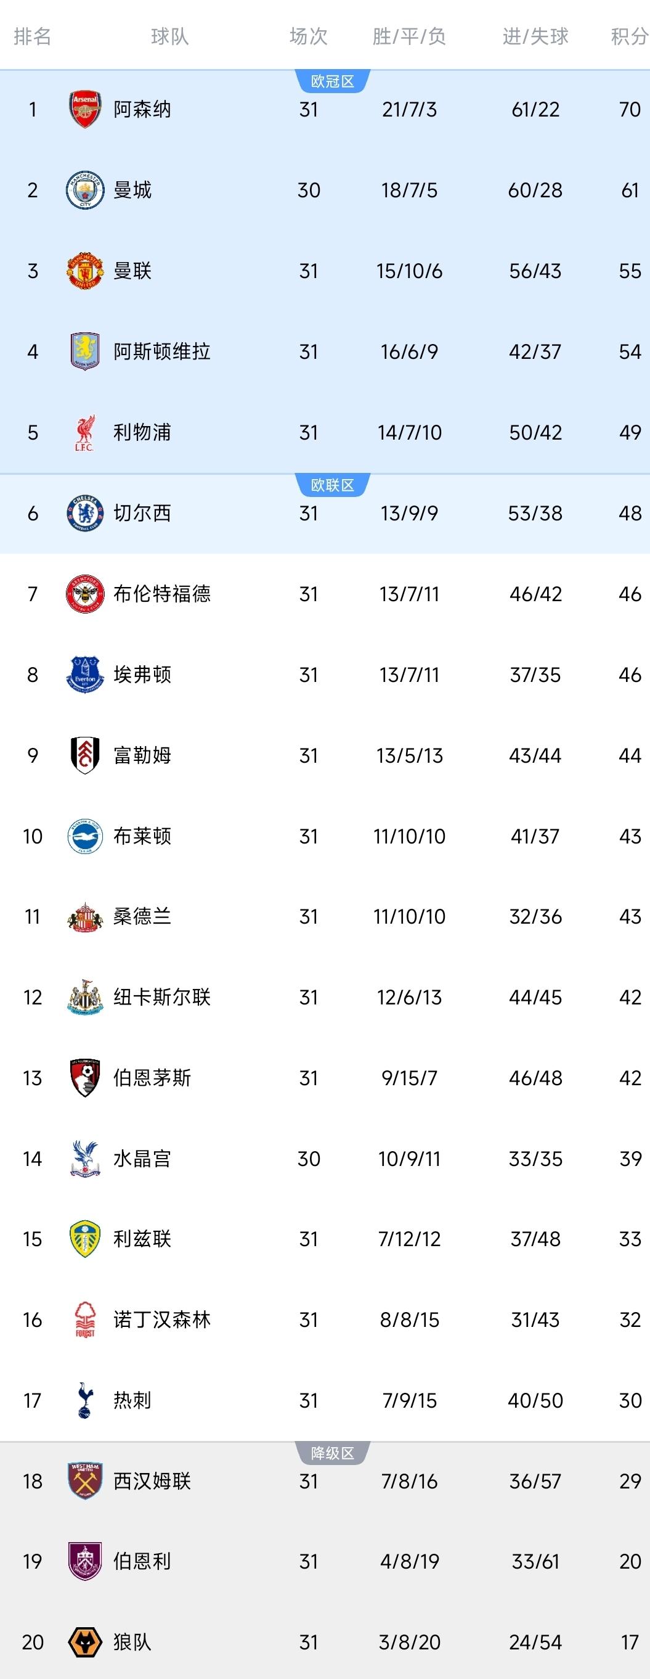Click the 欧冠区 zone label

(x=332, y=81)
